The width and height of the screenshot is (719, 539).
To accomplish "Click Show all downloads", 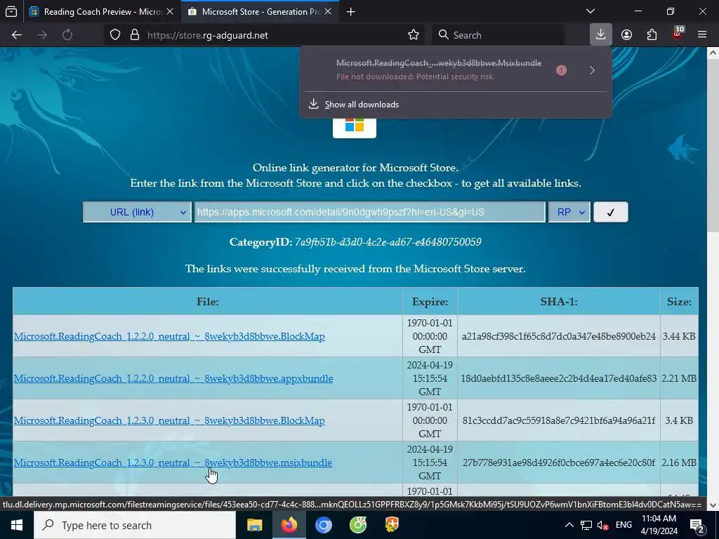I will (362, 105).
